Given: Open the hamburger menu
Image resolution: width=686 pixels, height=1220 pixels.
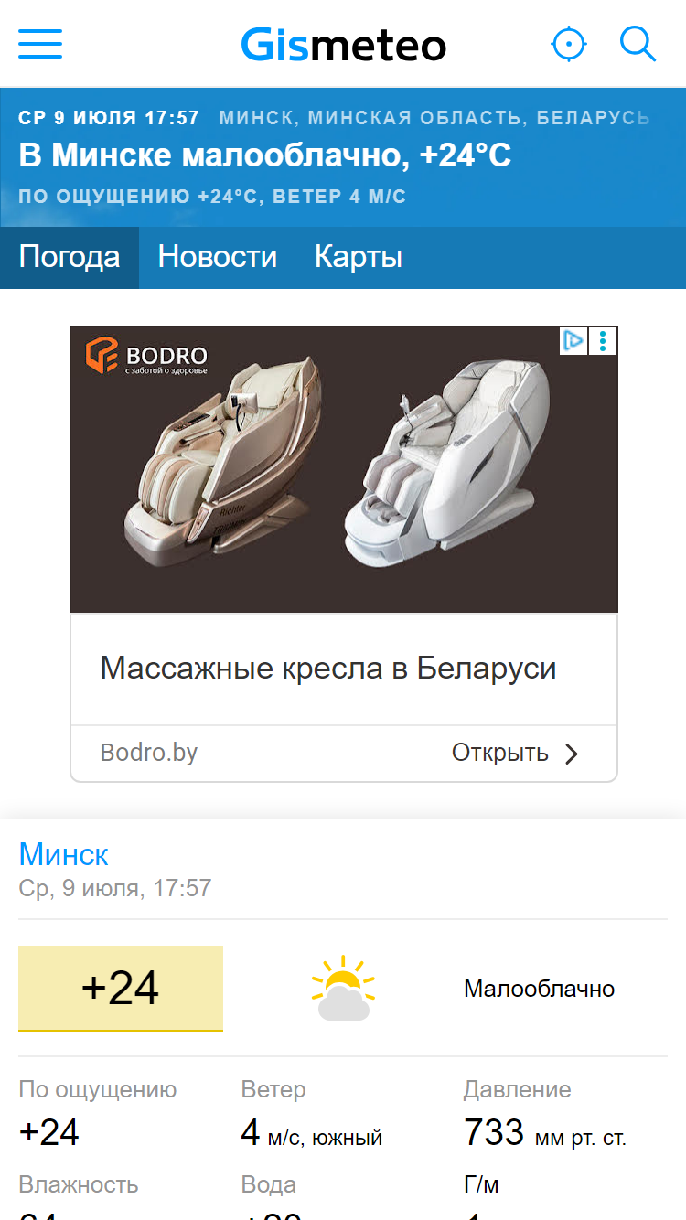Looking at the screenshot, I should [x=40, y=44].
